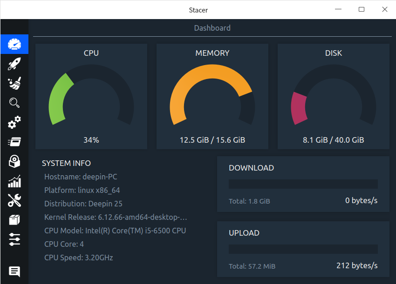Click the green CPU usage gauge
This screenshot has height=284, width=396.
pos(60,98)
